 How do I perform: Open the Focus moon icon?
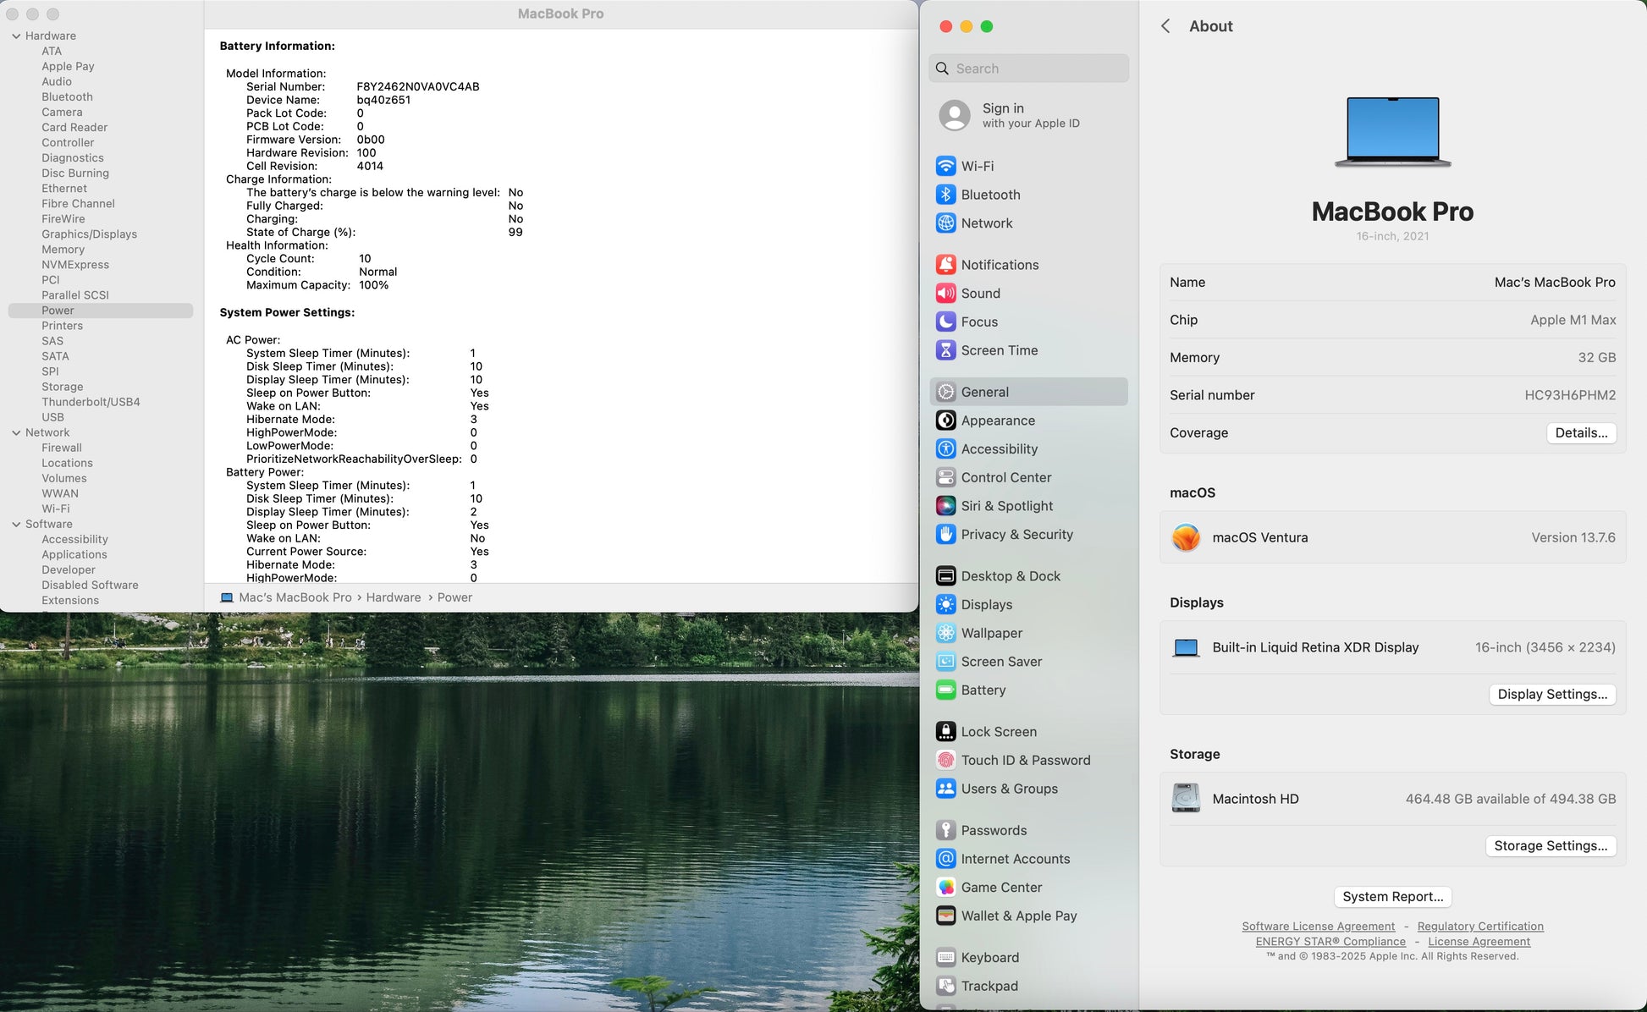[945, 322]
